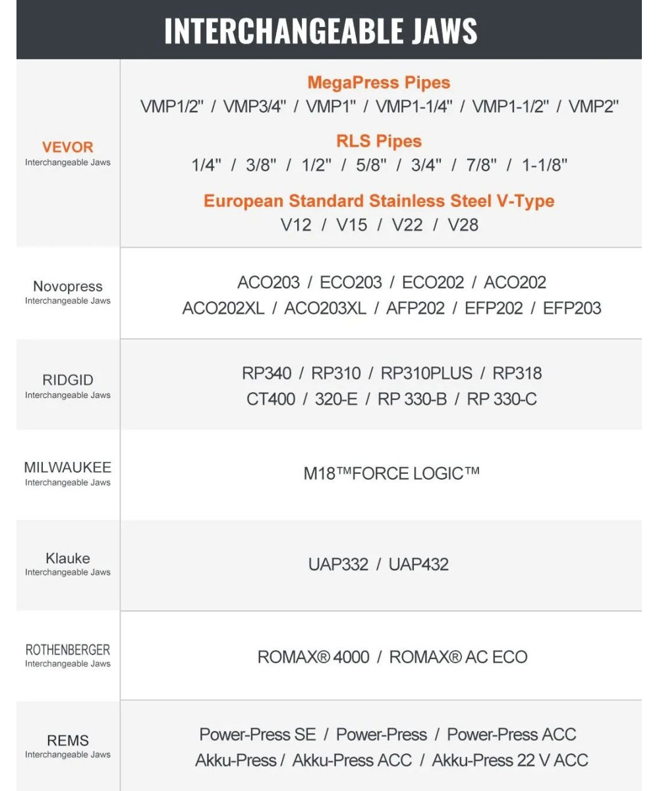
Task: Select the VMP2" jaw size
Action: [593, 107]
